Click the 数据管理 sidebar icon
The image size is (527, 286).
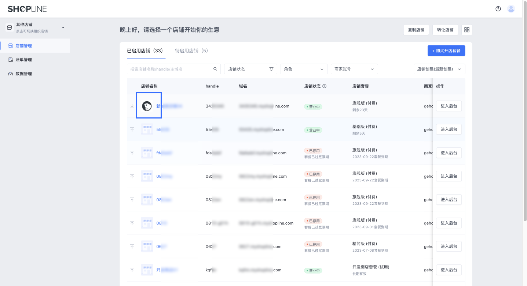click(11, 74)
